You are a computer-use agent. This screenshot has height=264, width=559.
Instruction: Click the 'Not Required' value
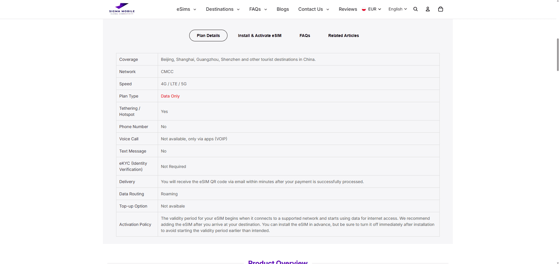[x=174, y=166]
